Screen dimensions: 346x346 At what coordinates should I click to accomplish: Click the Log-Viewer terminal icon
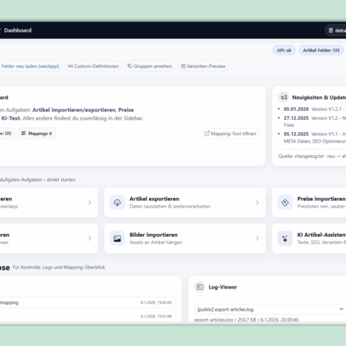(x=200, y=287)
